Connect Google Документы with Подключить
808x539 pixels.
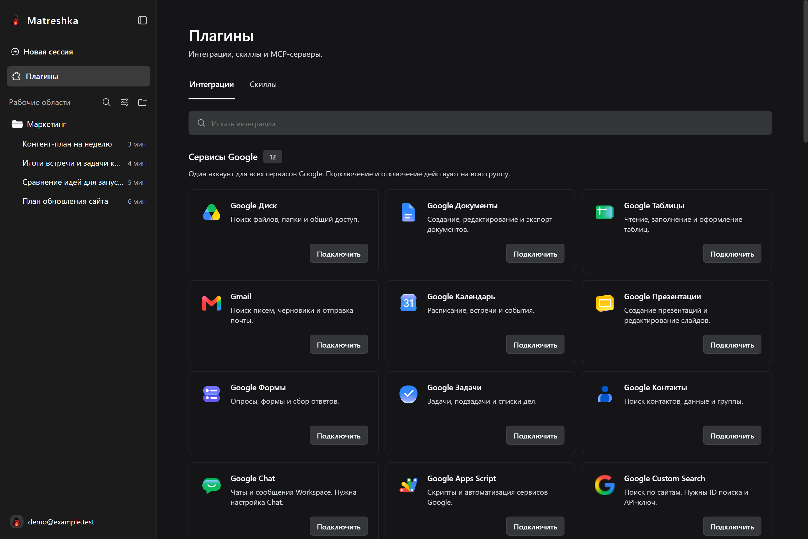coord(535,253)
